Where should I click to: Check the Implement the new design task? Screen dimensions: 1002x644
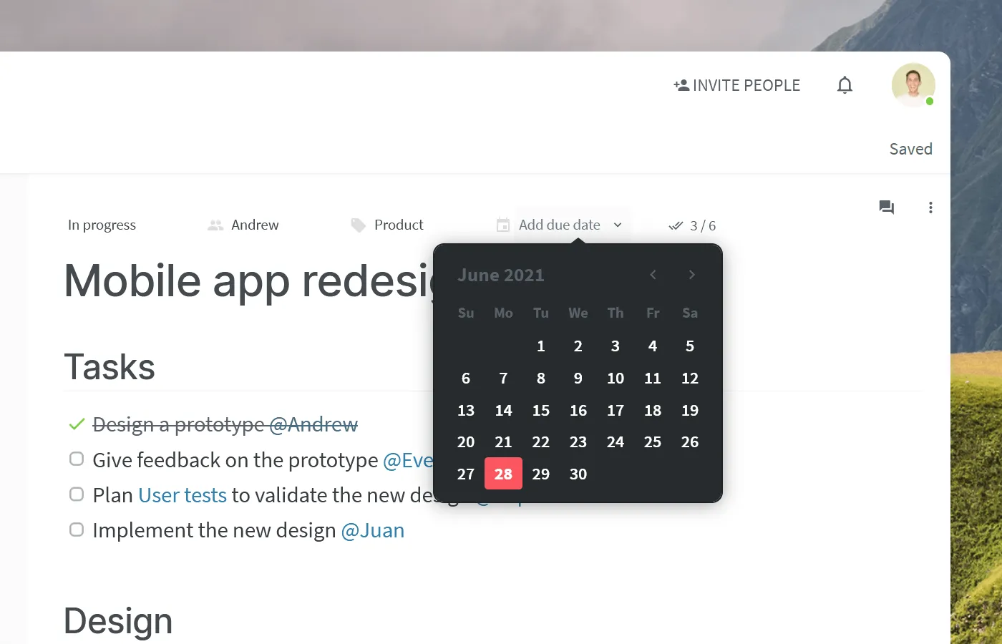click(x=77, y=530)
